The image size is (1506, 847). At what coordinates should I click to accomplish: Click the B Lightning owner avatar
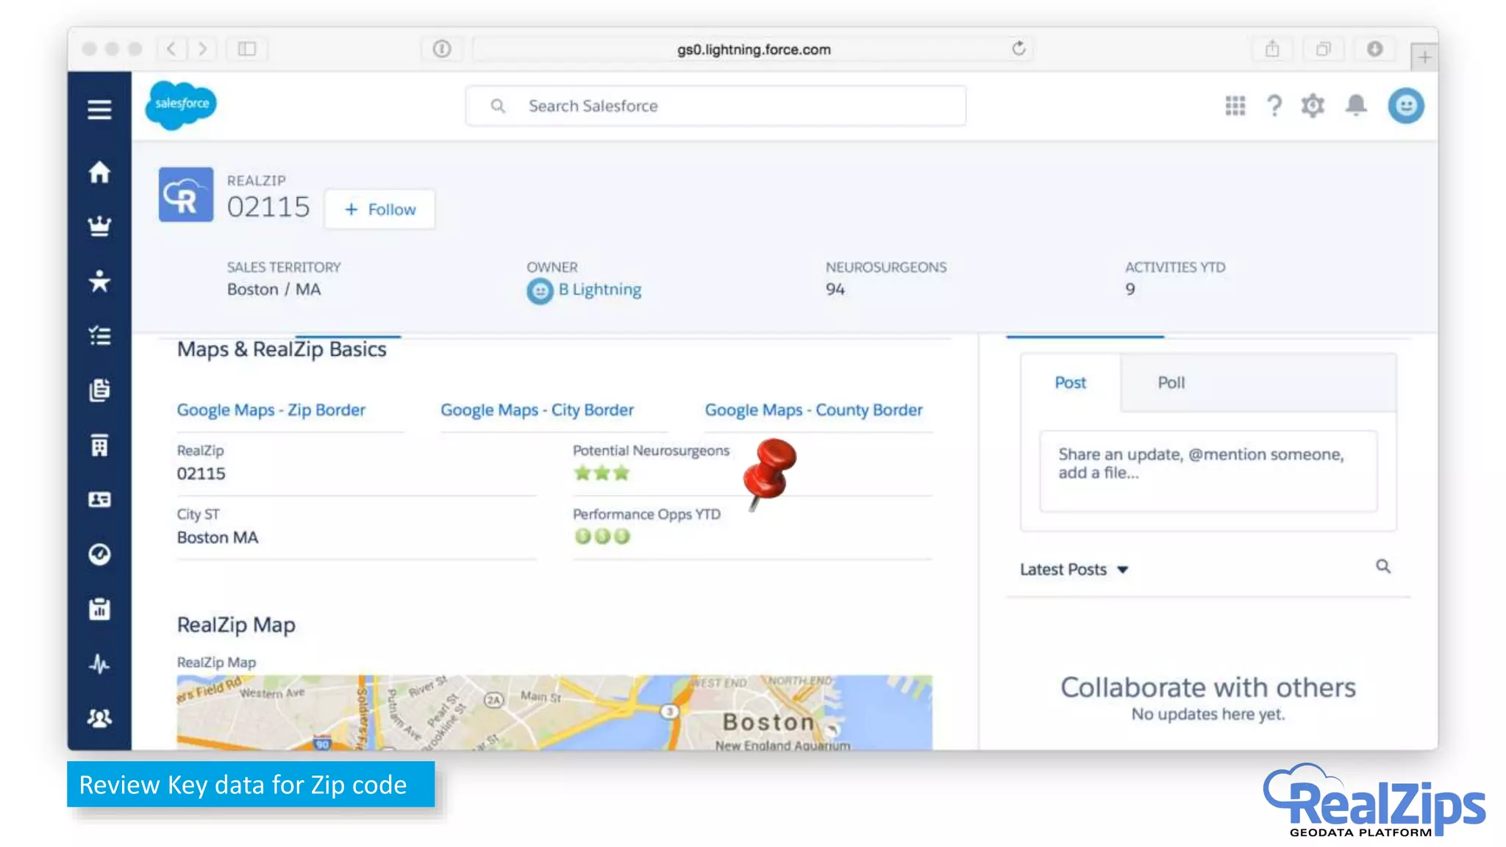pos(540,291)
